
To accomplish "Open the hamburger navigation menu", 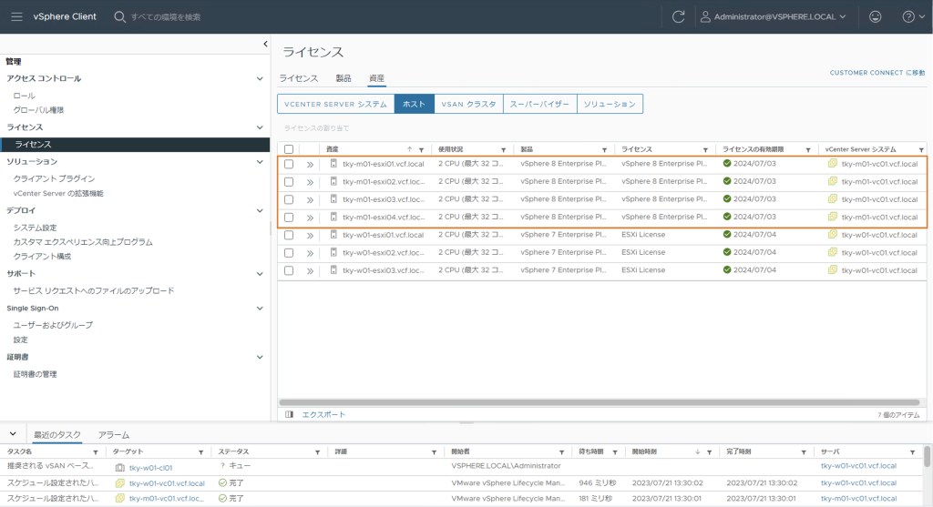I will pos(16,16).
